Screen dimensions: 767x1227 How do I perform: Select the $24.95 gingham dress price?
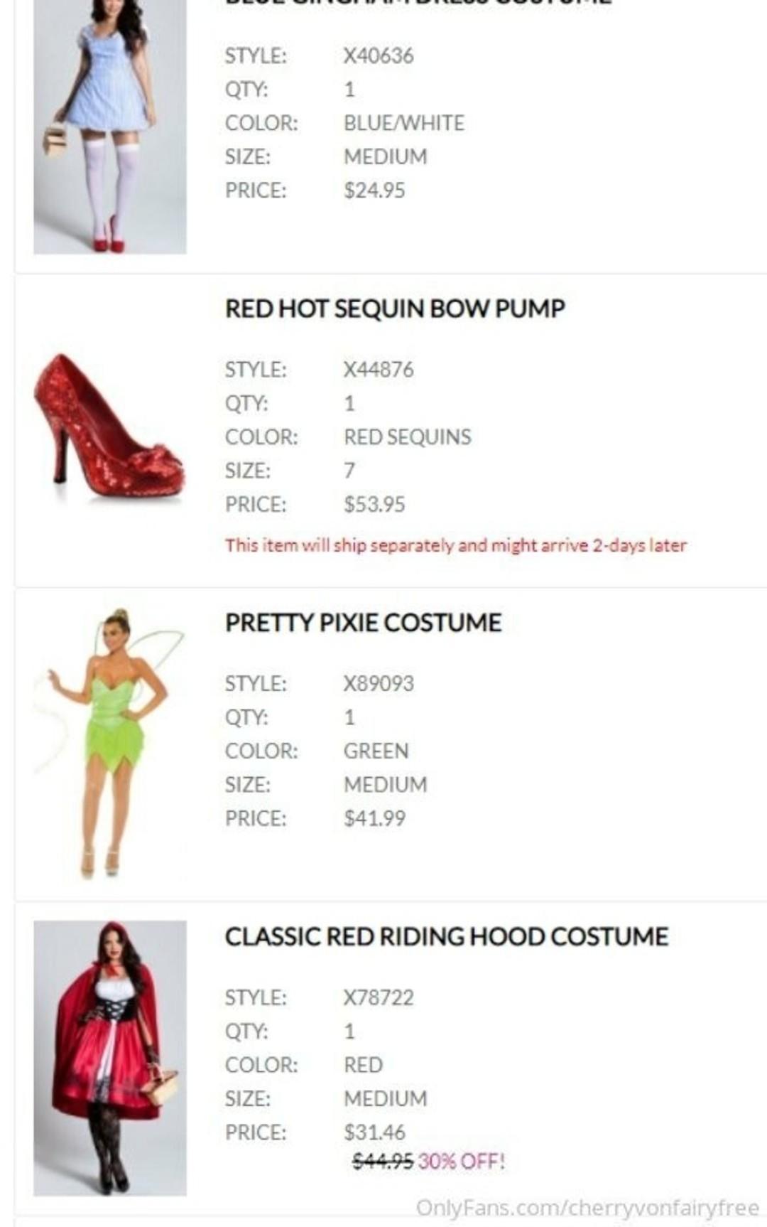(374, 191)
